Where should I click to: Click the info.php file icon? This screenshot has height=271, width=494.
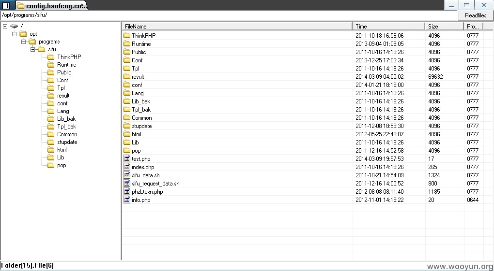(x=127, y=200)
